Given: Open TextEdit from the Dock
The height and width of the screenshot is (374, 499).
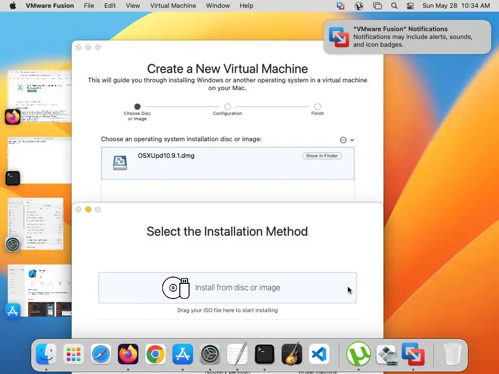Looking at the screenshot, I should point(237,354).
